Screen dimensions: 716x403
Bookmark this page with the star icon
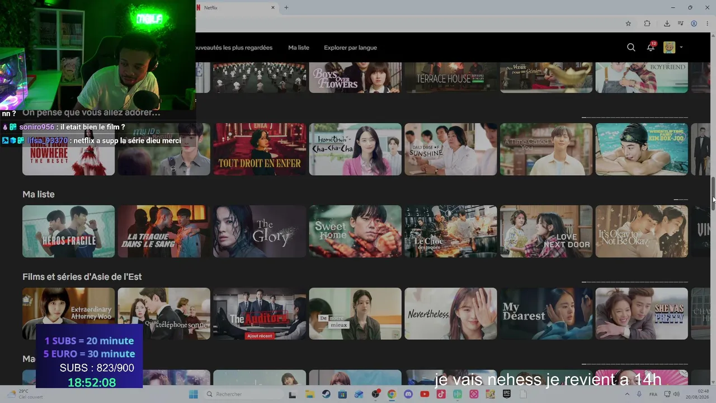click(x=628, y=24)
